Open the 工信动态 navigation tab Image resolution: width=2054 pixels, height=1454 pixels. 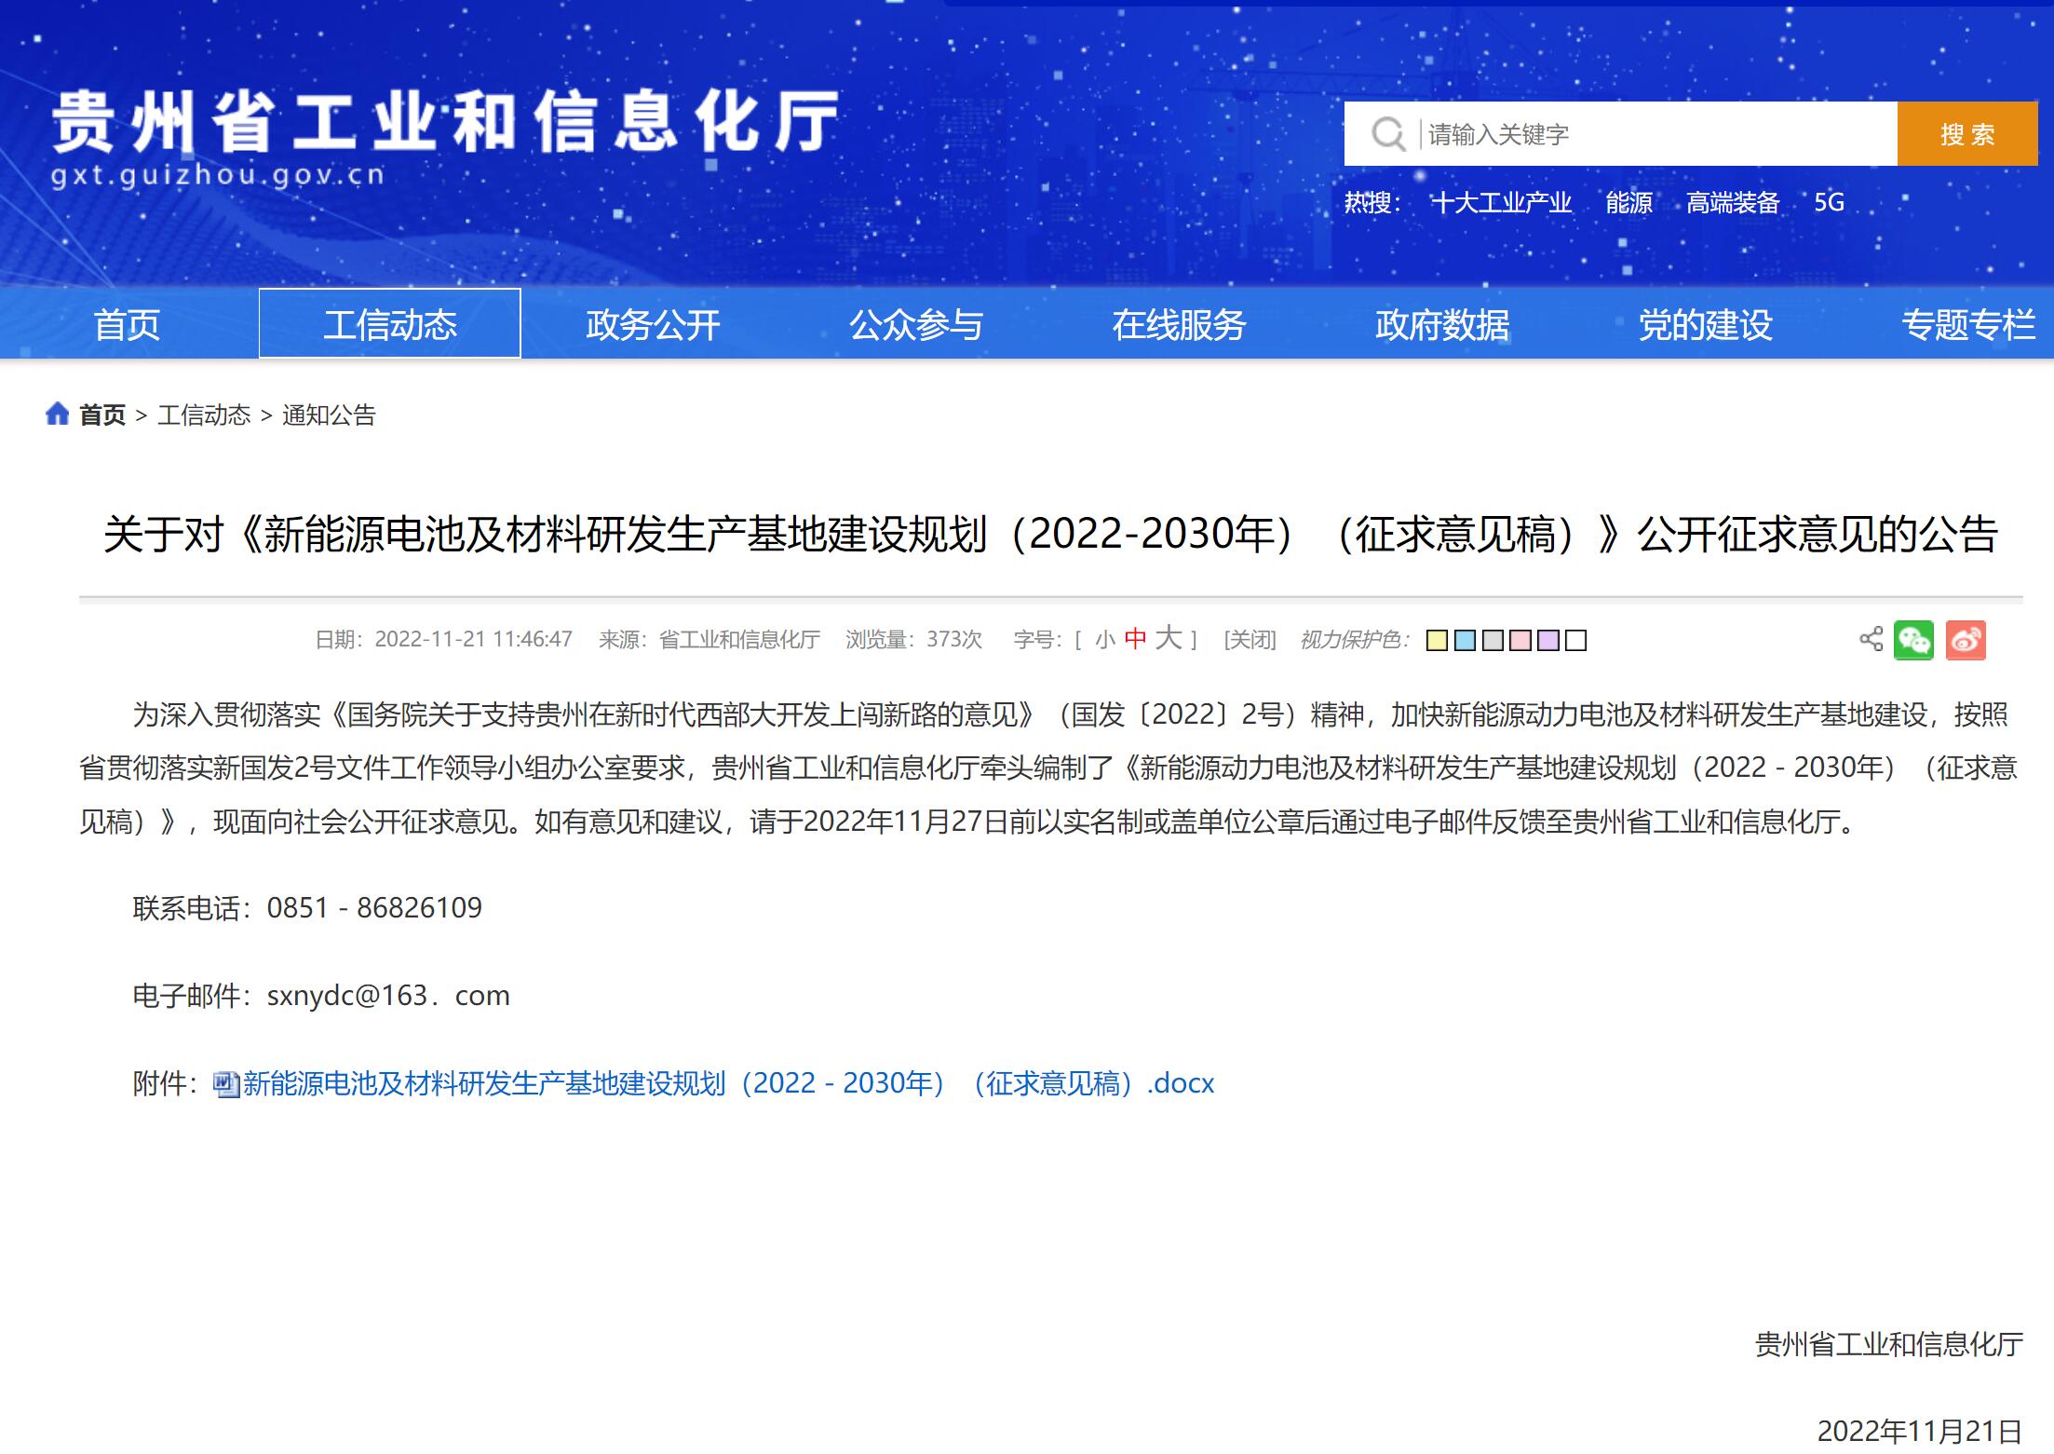tap(390, 324)
